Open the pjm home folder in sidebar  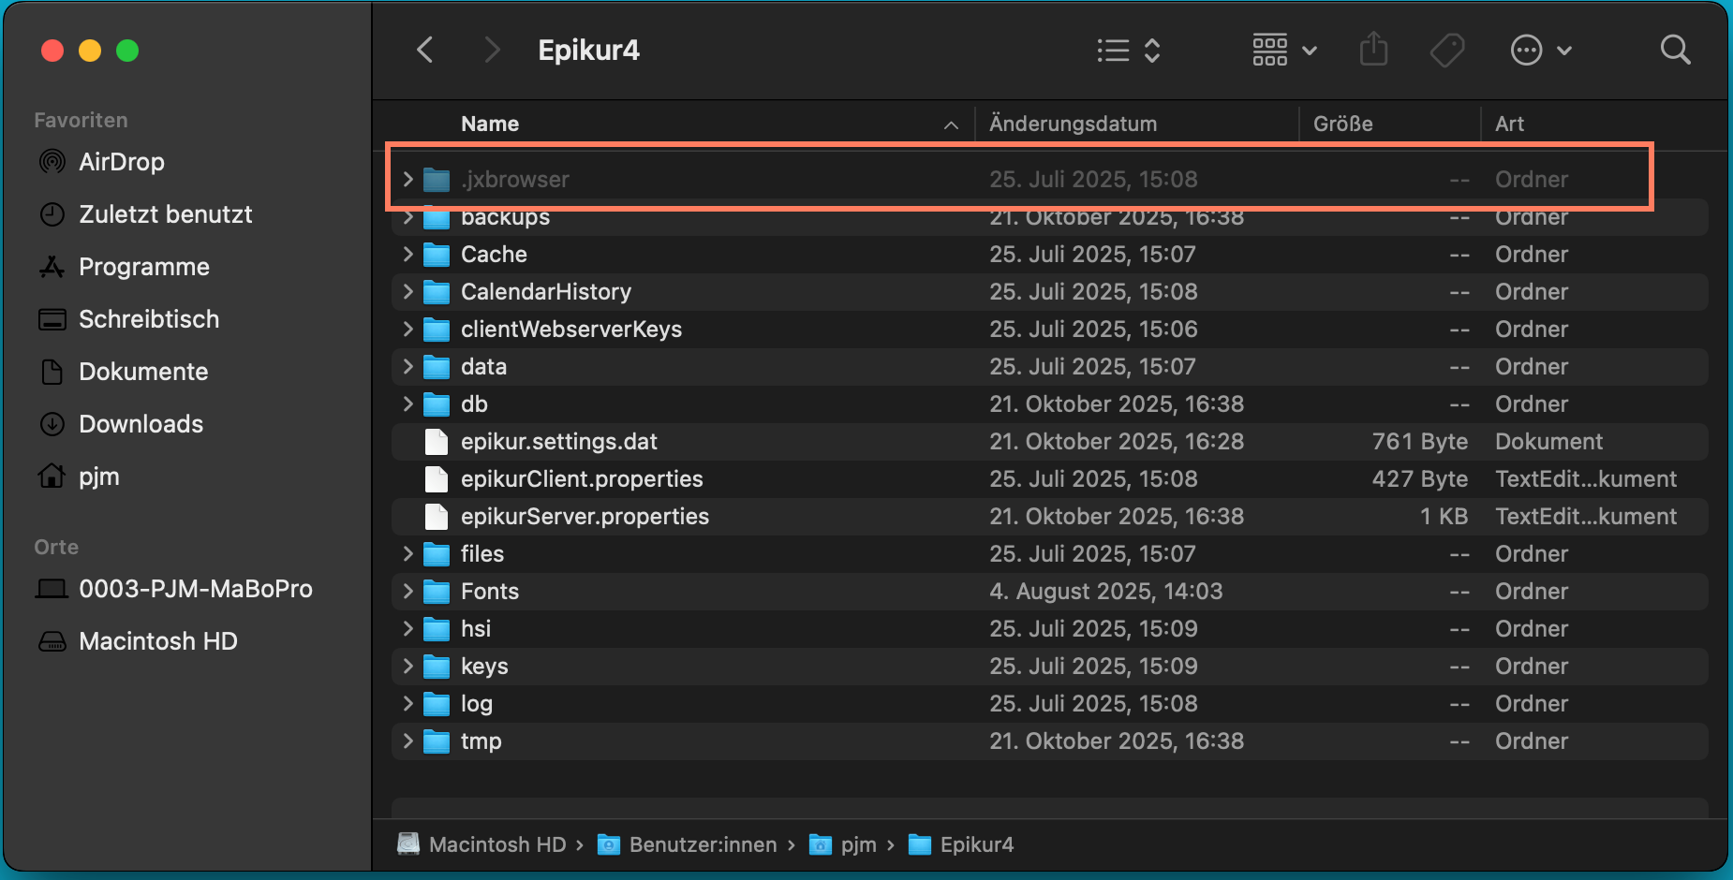[x=79, y=477]
